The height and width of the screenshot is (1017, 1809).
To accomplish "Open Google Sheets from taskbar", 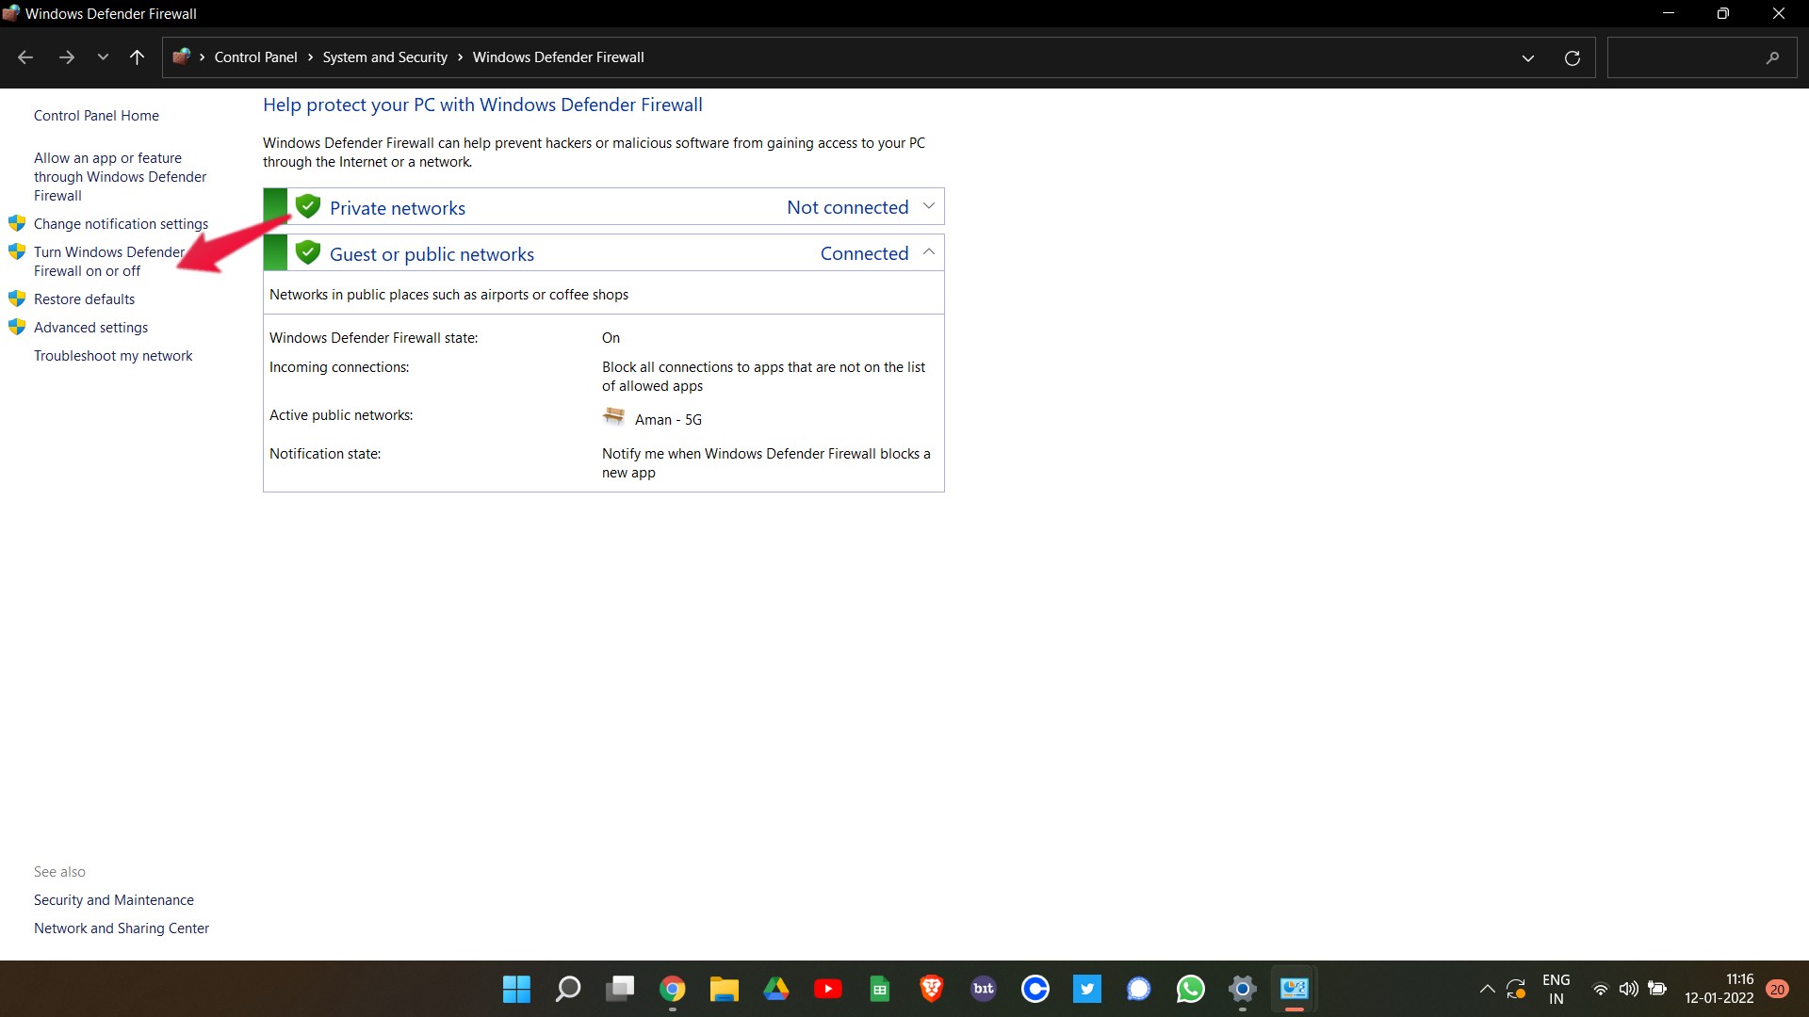I will click(x=879, y=989).
